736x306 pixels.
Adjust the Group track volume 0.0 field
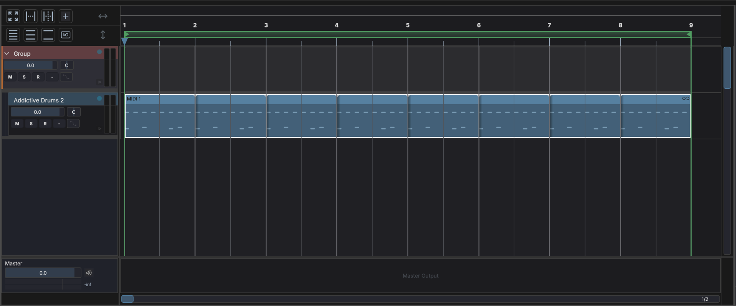tap(30, 65)
